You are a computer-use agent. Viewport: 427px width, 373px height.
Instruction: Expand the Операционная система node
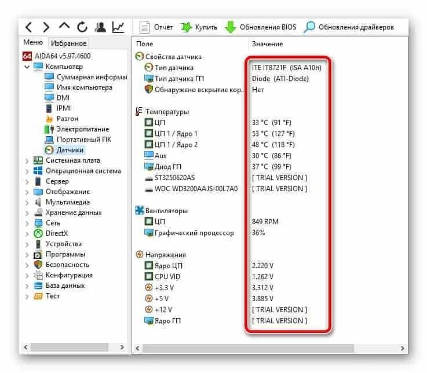coord(27,171)
